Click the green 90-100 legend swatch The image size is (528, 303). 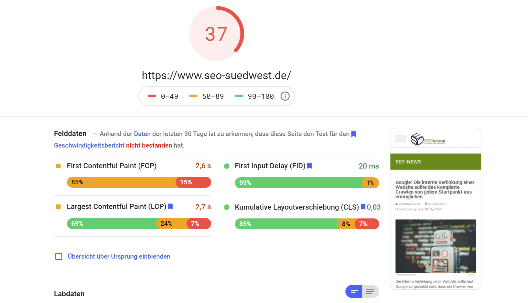(240, 96)
